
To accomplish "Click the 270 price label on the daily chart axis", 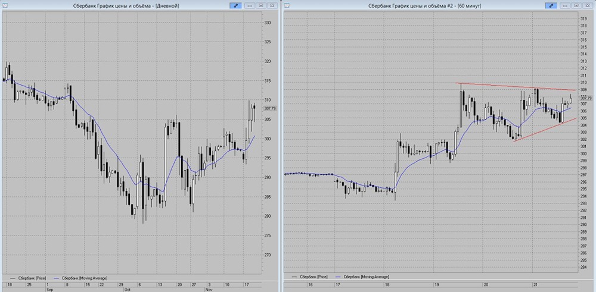I will pyautogui.click(x=268, y=255).
